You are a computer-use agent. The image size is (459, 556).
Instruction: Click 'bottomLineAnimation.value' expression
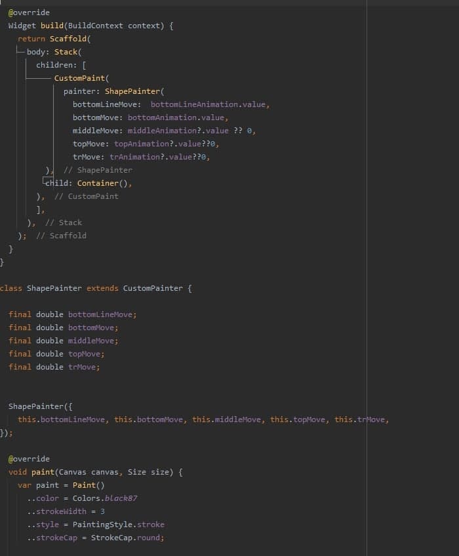[x=209, y=104]
